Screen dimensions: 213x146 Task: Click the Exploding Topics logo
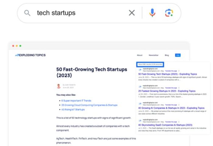tap(30, 55)
